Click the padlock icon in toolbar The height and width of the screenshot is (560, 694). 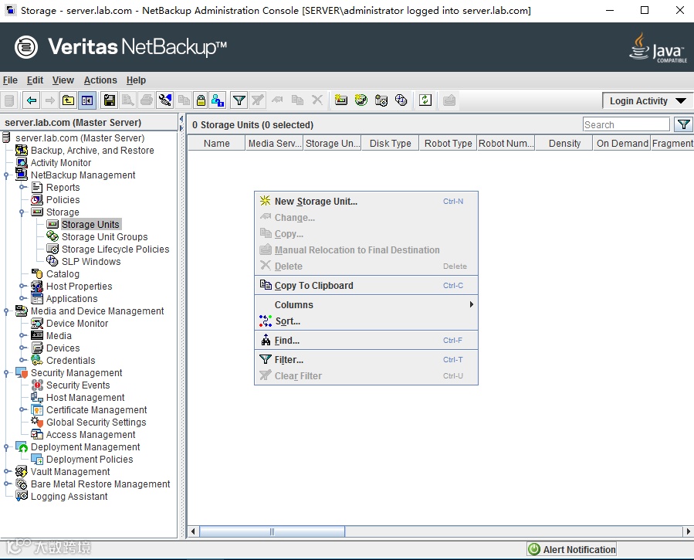tap(201, 100)
